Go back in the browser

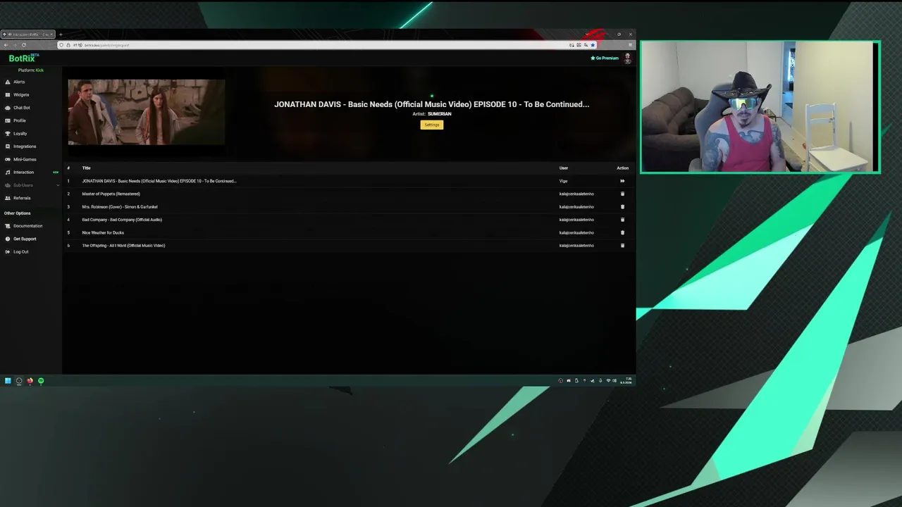point(6,45)
